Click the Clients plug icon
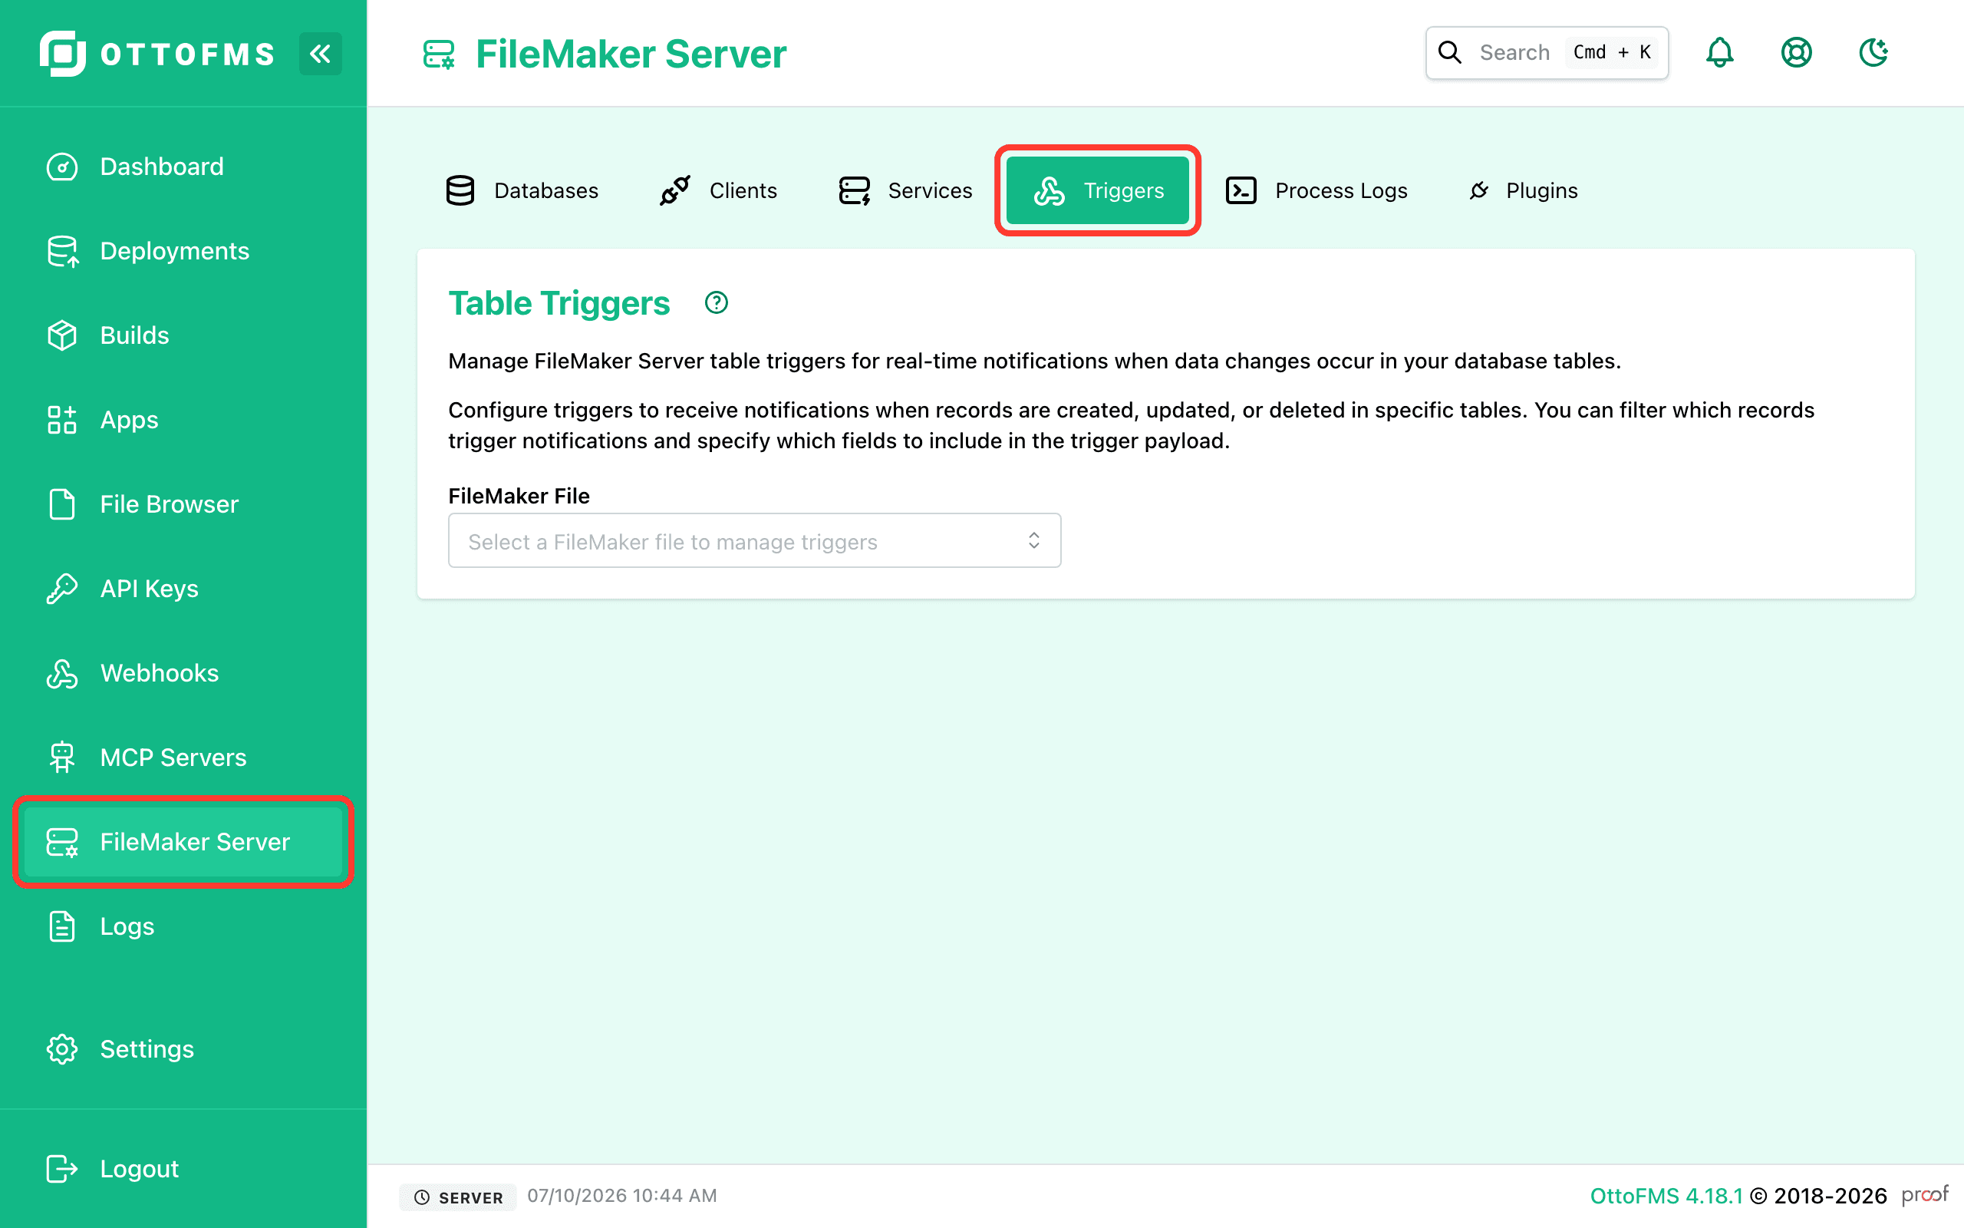This screenshot has width=1964, height=1228. 675,191
